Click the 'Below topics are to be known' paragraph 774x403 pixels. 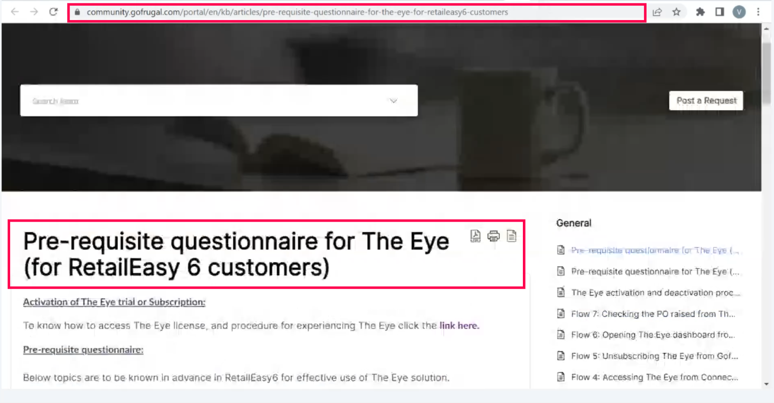pos(236,378)
